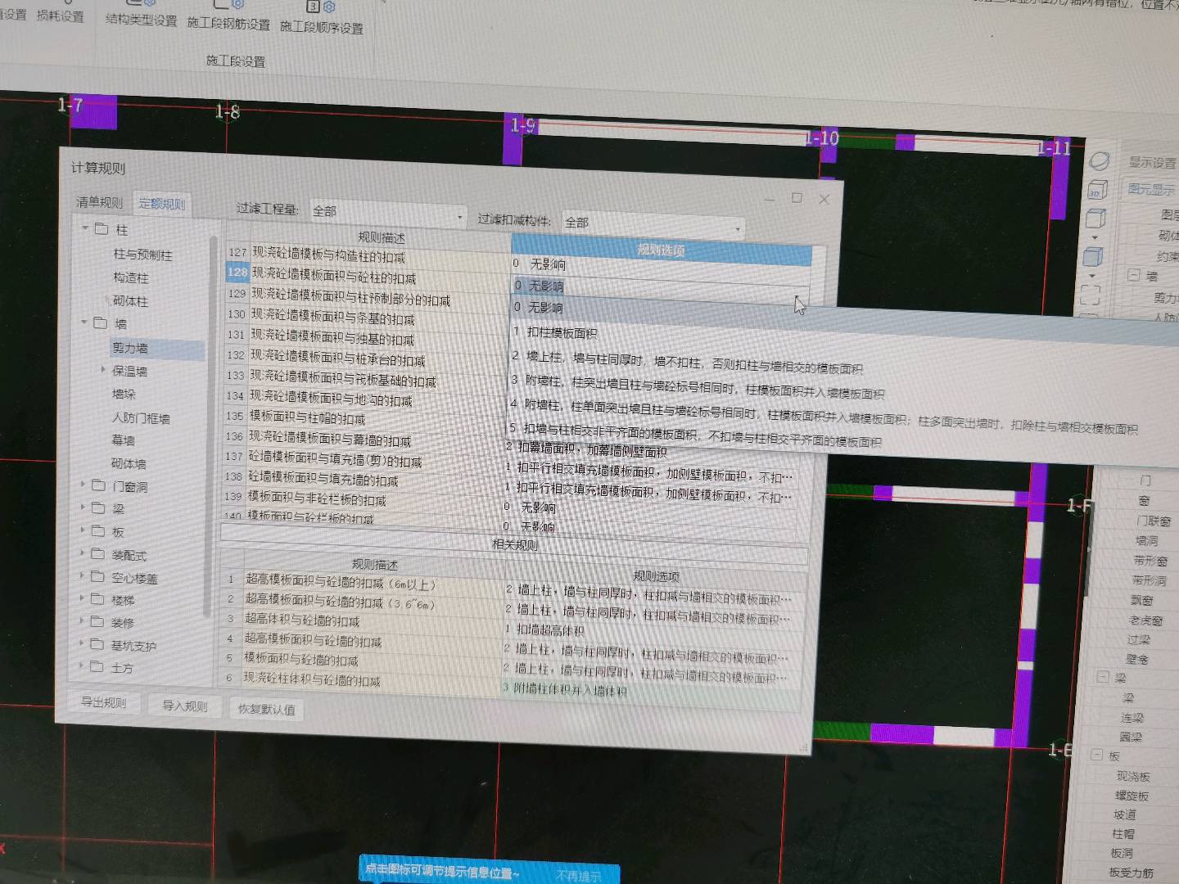This screenshot has width=1179, height=884.
Task: Open the 显示设置 panel tab
Action: pos(1152,163)
